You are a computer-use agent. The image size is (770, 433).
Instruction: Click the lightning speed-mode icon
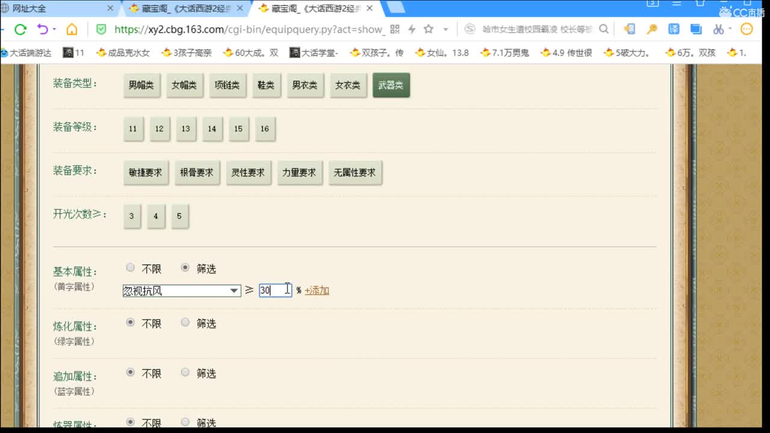coord(412,29)
